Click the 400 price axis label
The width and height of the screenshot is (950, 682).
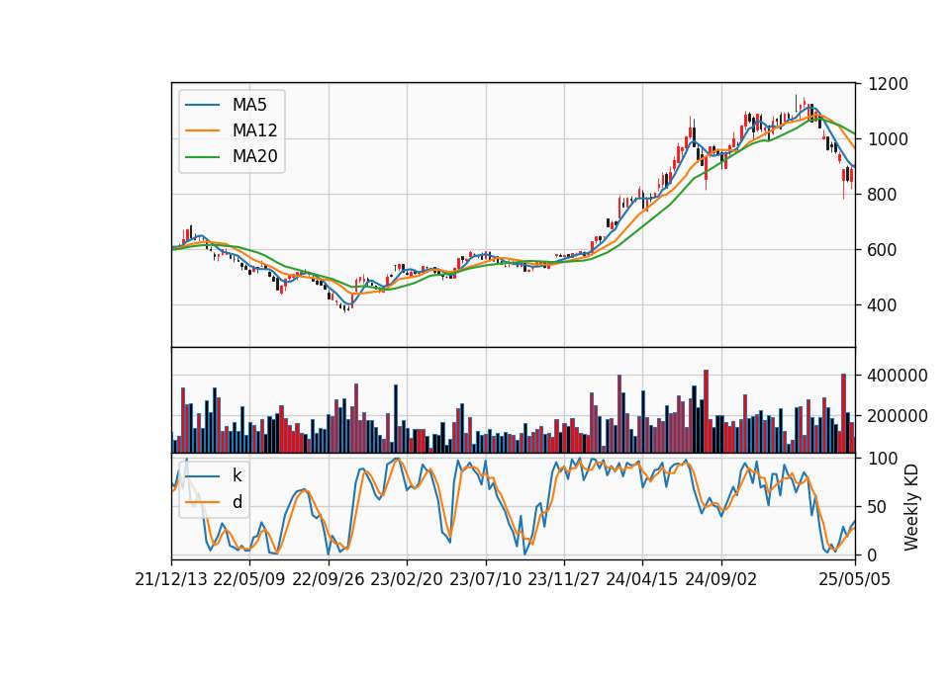(882, 305)
